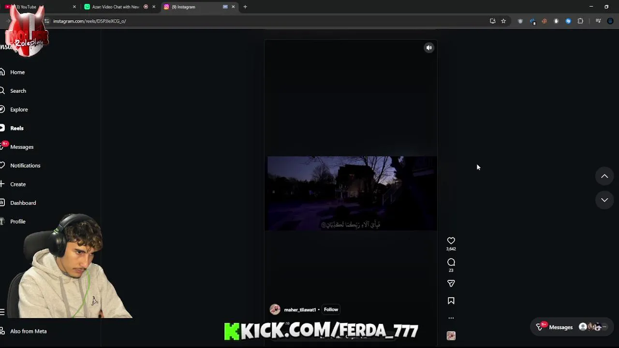Click install app icon in address bar
The height and width of the screenshot is (348, 619).
tap(492, 21)
